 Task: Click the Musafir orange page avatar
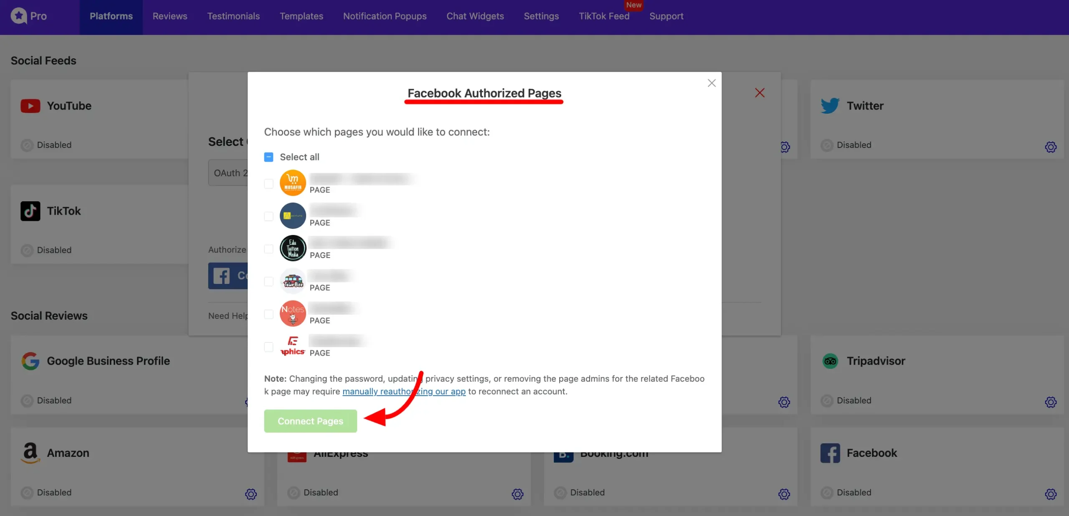coord(293,183)
